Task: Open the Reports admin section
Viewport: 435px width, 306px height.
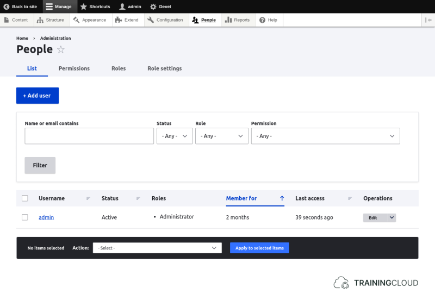Action: pos(238,20)
